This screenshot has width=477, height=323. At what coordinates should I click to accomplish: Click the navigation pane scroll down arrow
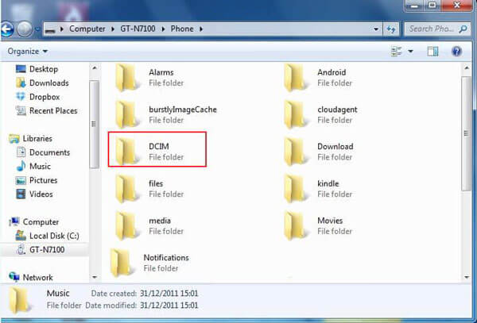95,277
